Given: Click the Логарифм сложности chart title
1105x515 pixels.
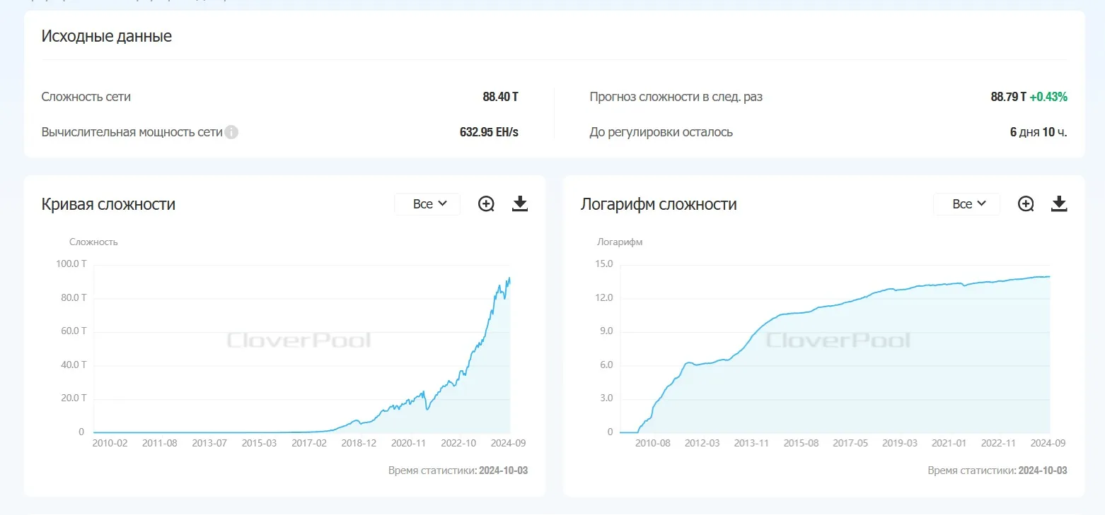Looking at the screenshot, I should coord(659,204).
